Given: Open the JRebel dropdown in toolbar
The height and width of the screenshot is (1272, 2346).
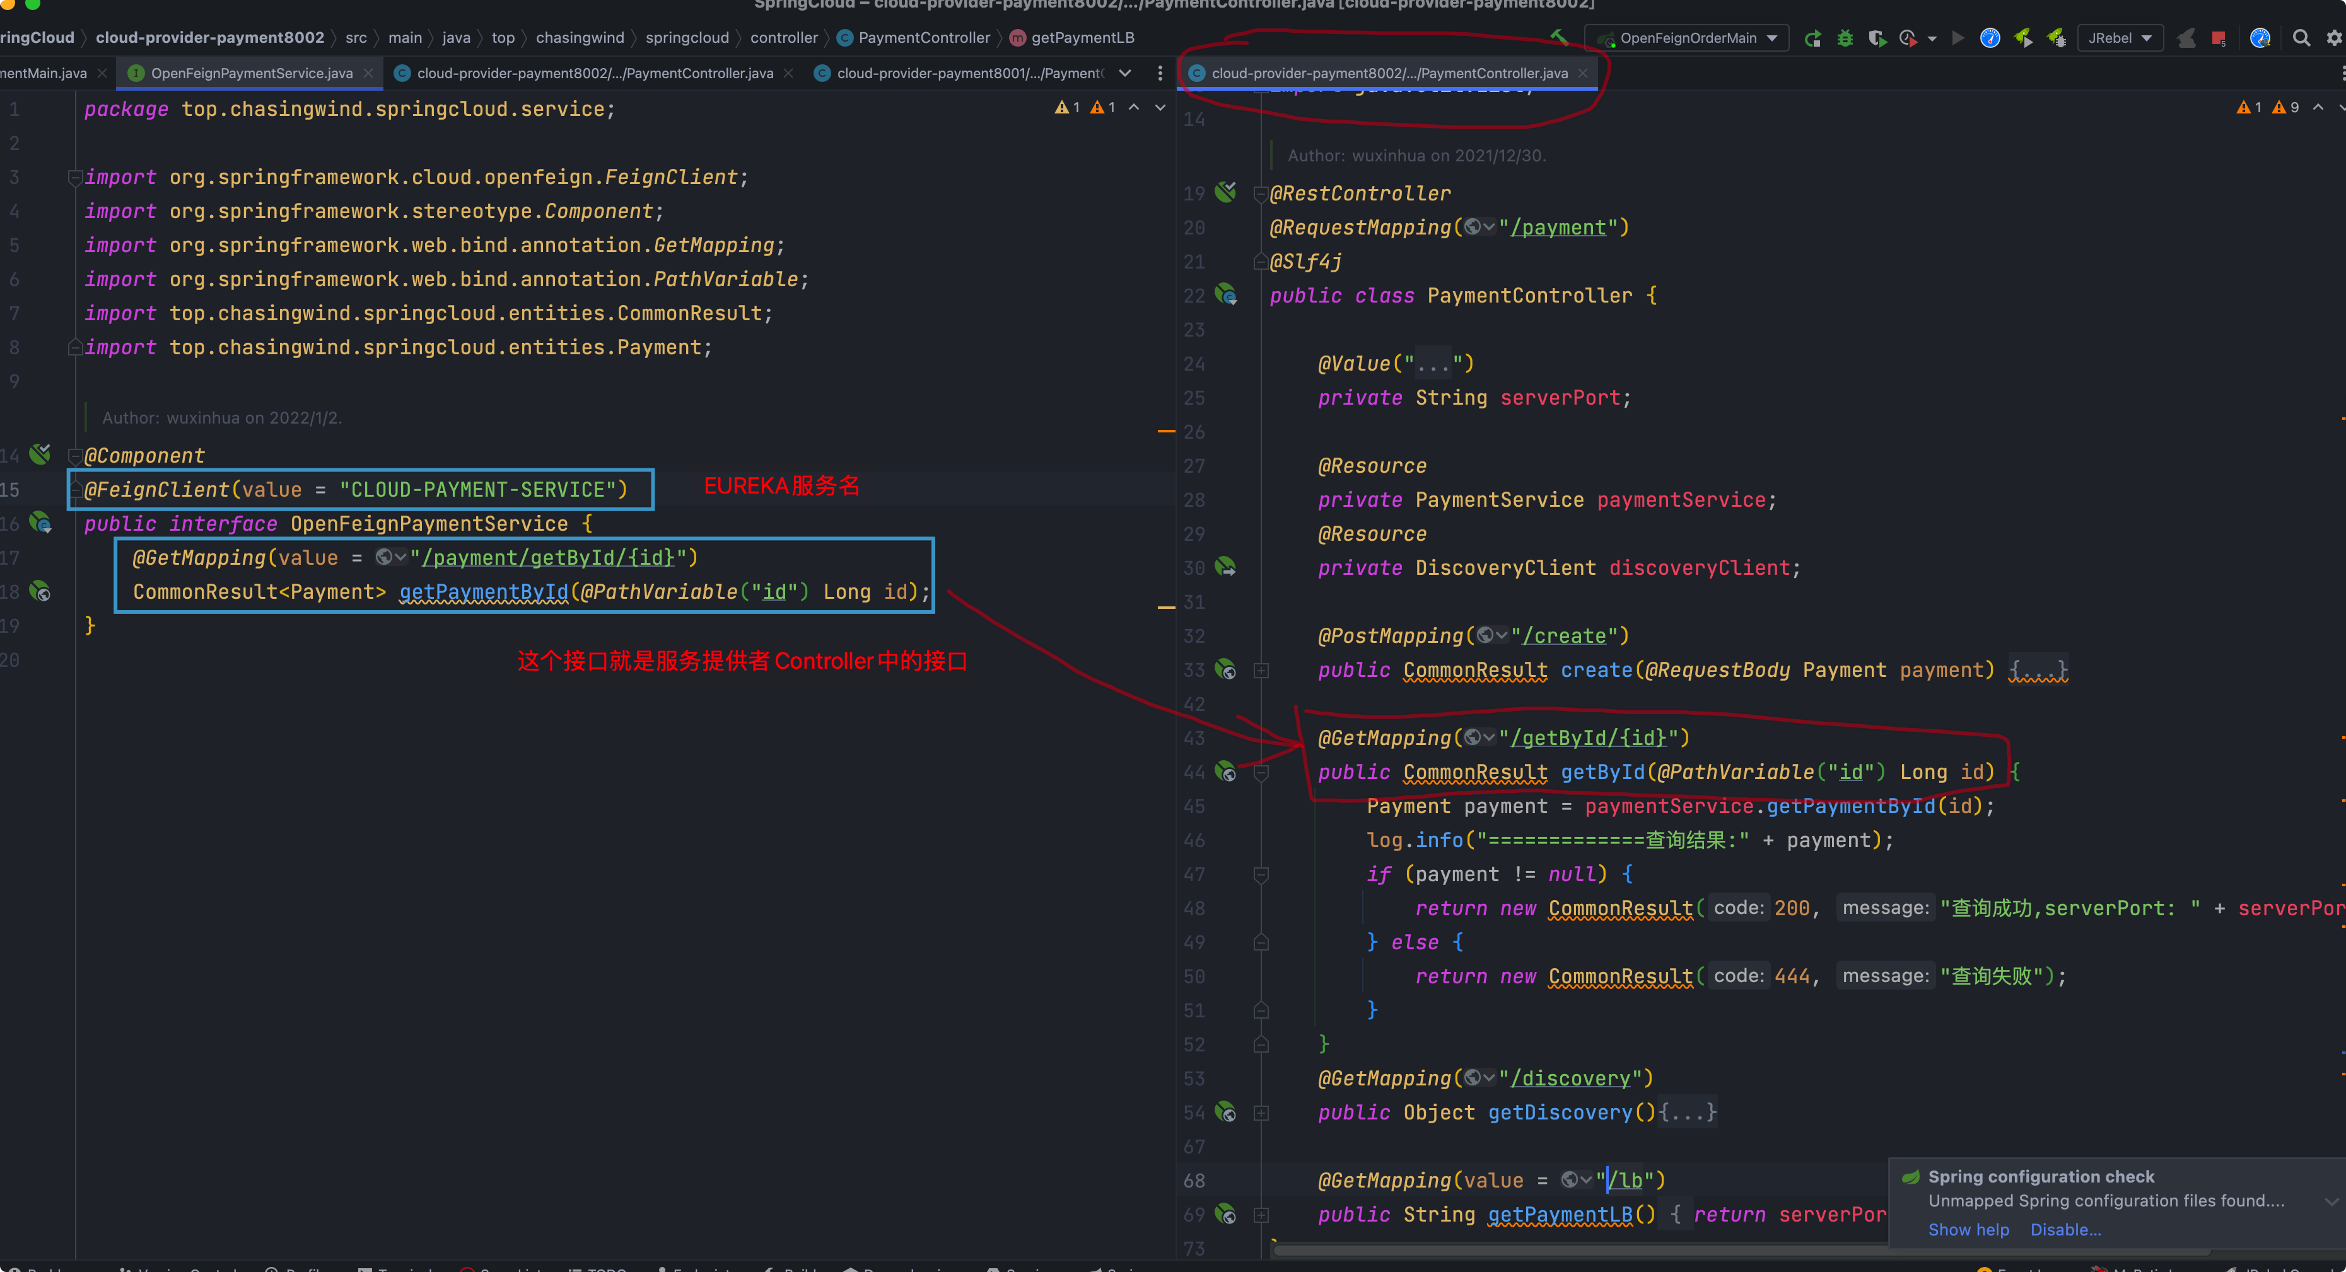Looking at the screenshot, I should point(2120,38).
